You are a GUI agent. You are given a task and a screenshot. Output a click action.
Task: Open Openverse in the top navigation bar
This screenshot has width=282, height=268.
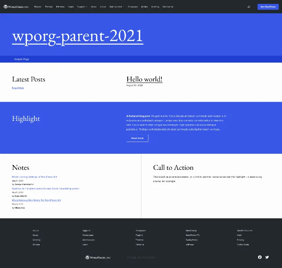(168, 7)
